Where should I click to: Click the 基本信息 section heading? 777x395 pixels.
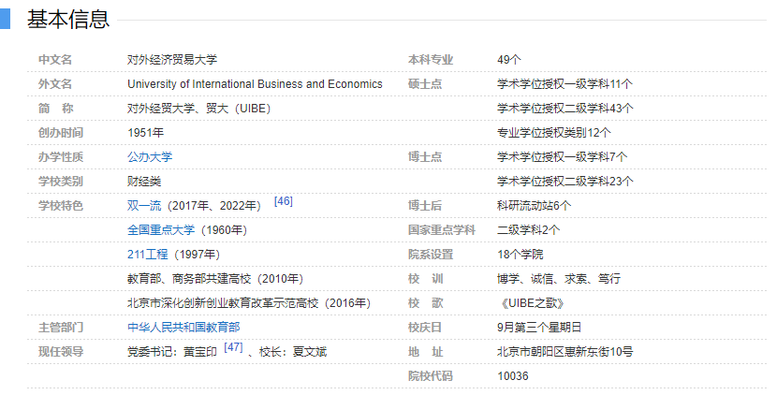pos(68,19)
